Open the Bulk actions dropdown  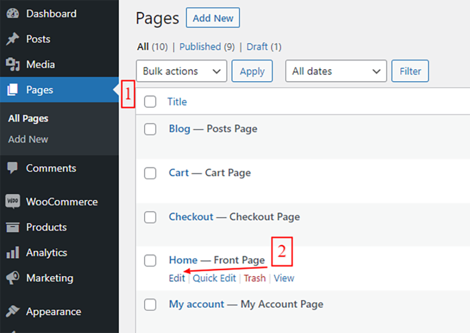click(181, 71)
